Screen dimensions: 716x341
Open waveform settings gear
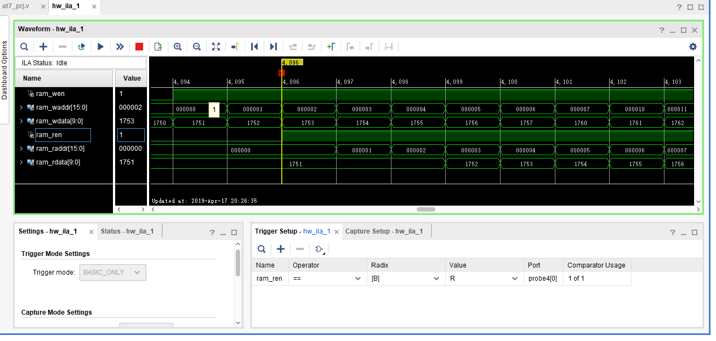(x=693, y=47)
